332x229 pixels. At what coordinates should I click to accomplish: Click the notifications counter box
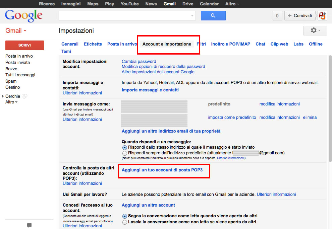click(x=277, y=16)
